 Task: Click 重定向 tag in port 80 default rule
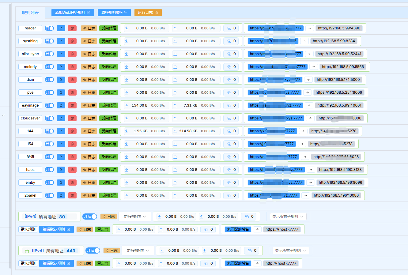coord(103,229)
